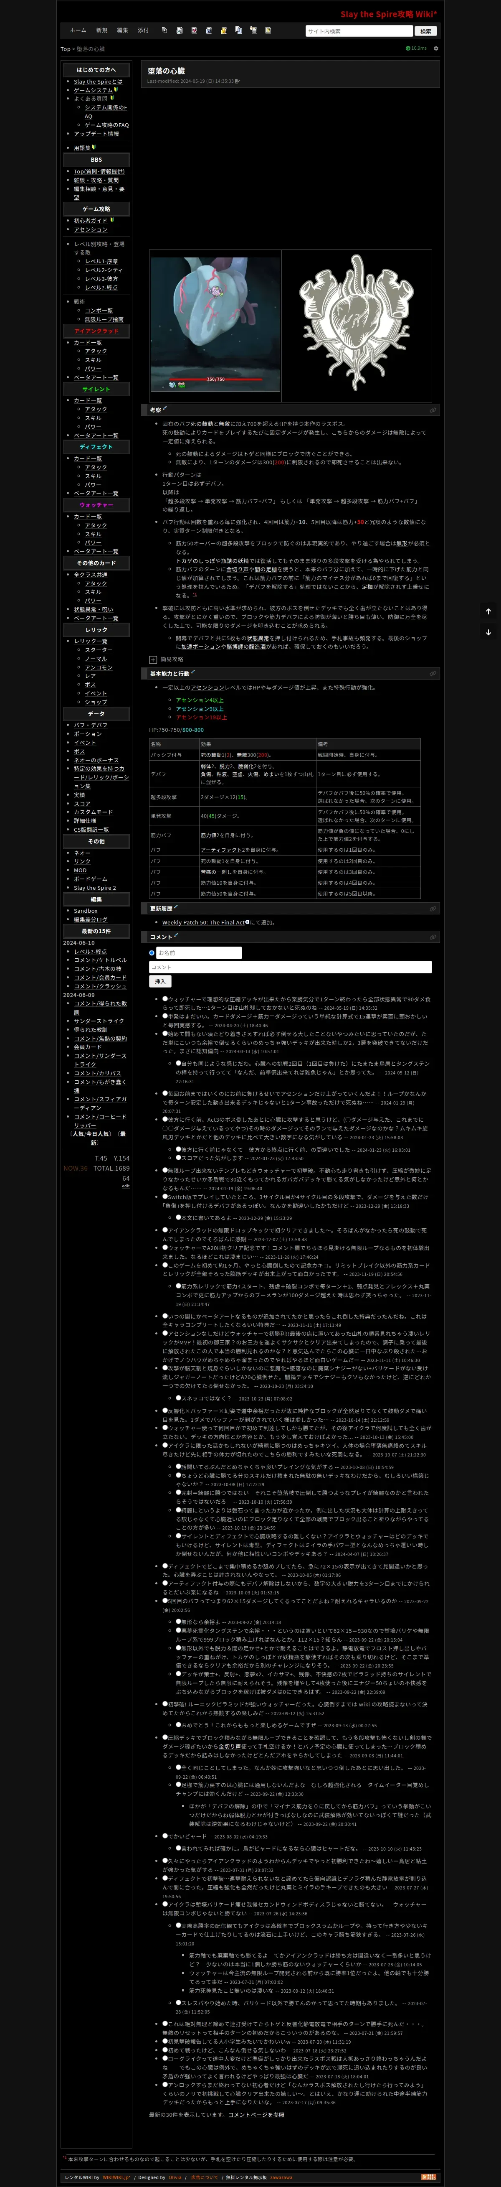
Task: Click the site search input field
Action: 359,31
